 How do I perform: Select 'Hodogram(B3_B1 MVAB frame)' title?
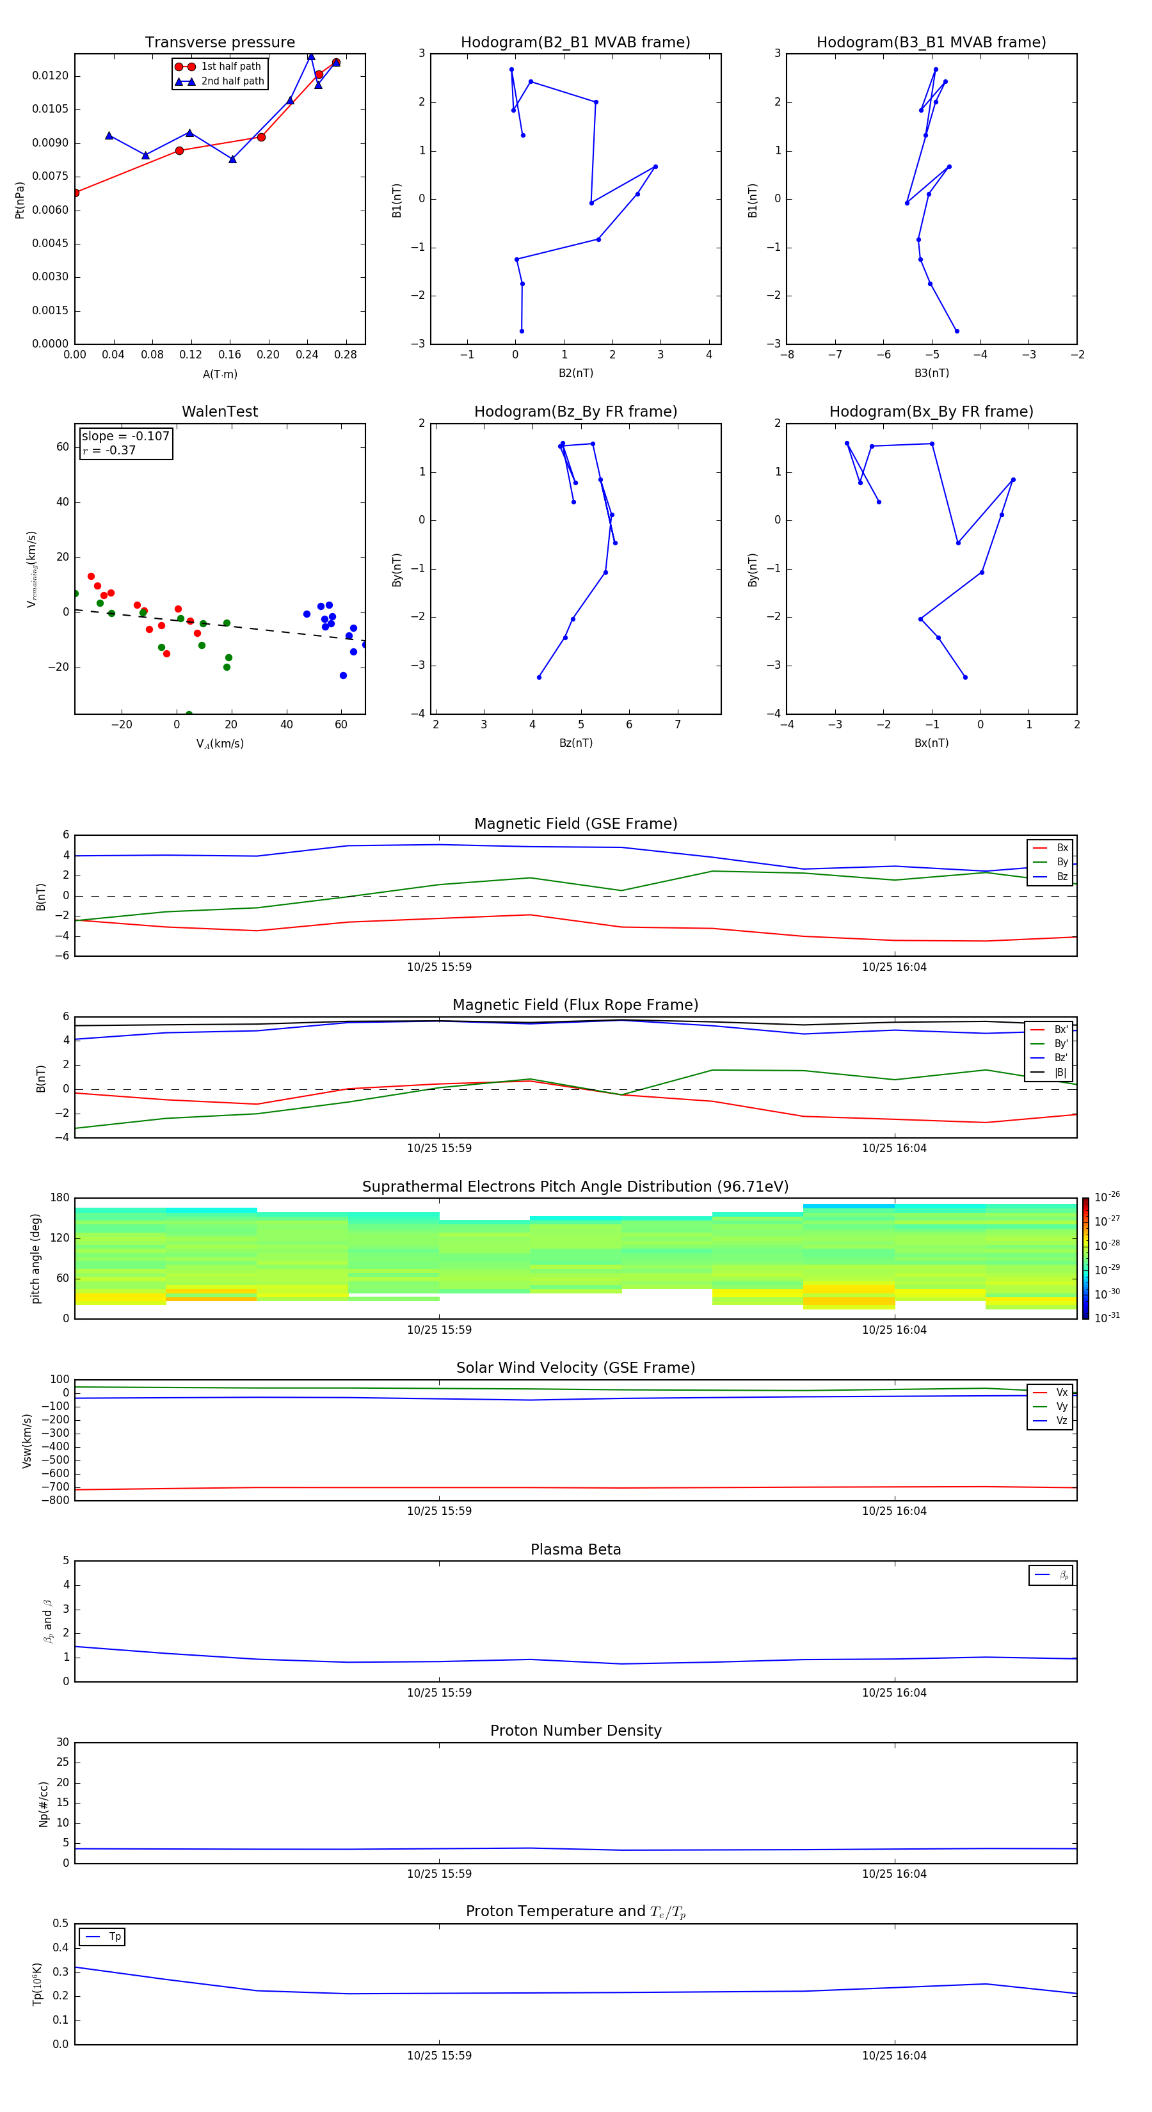coord(931,43)
